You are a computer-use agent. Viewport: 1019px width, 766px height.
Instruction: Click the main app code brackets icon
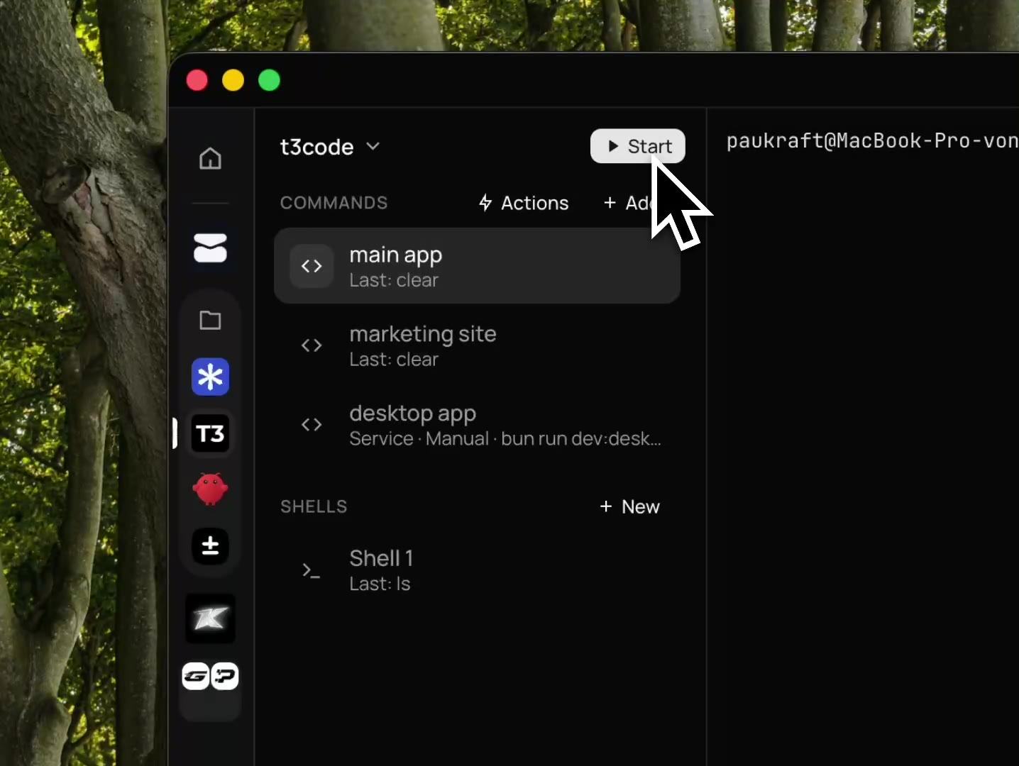[x=312, y=266]
